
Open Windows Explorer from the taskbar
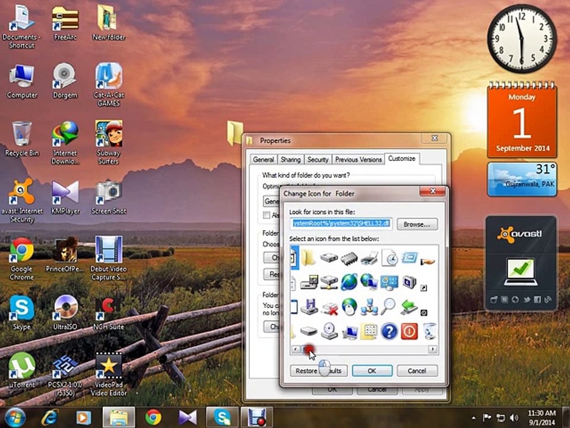click(119, 417)
